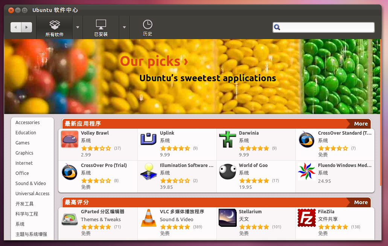Expand the dropdown arrow beside 已安装
The height and width of the screenshot is (246, 388).
(124, 27)
